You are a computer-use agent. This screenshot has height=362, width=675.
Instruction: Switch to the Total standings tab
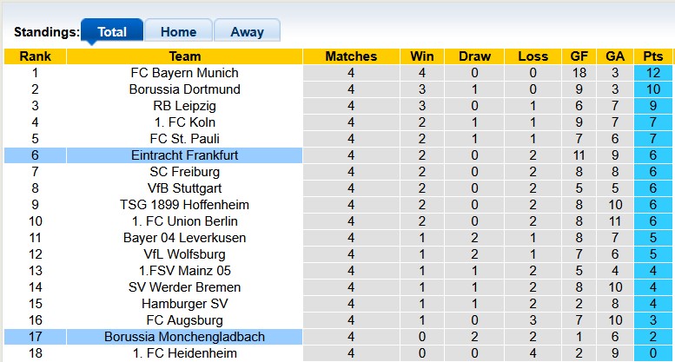pyautogui.click(x=112, y=31)
